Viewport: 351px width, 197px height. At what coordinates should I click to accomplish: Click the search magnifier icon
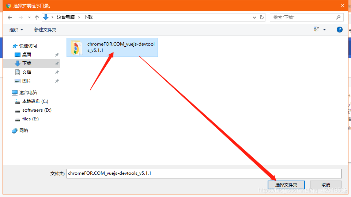pos(338,17)
